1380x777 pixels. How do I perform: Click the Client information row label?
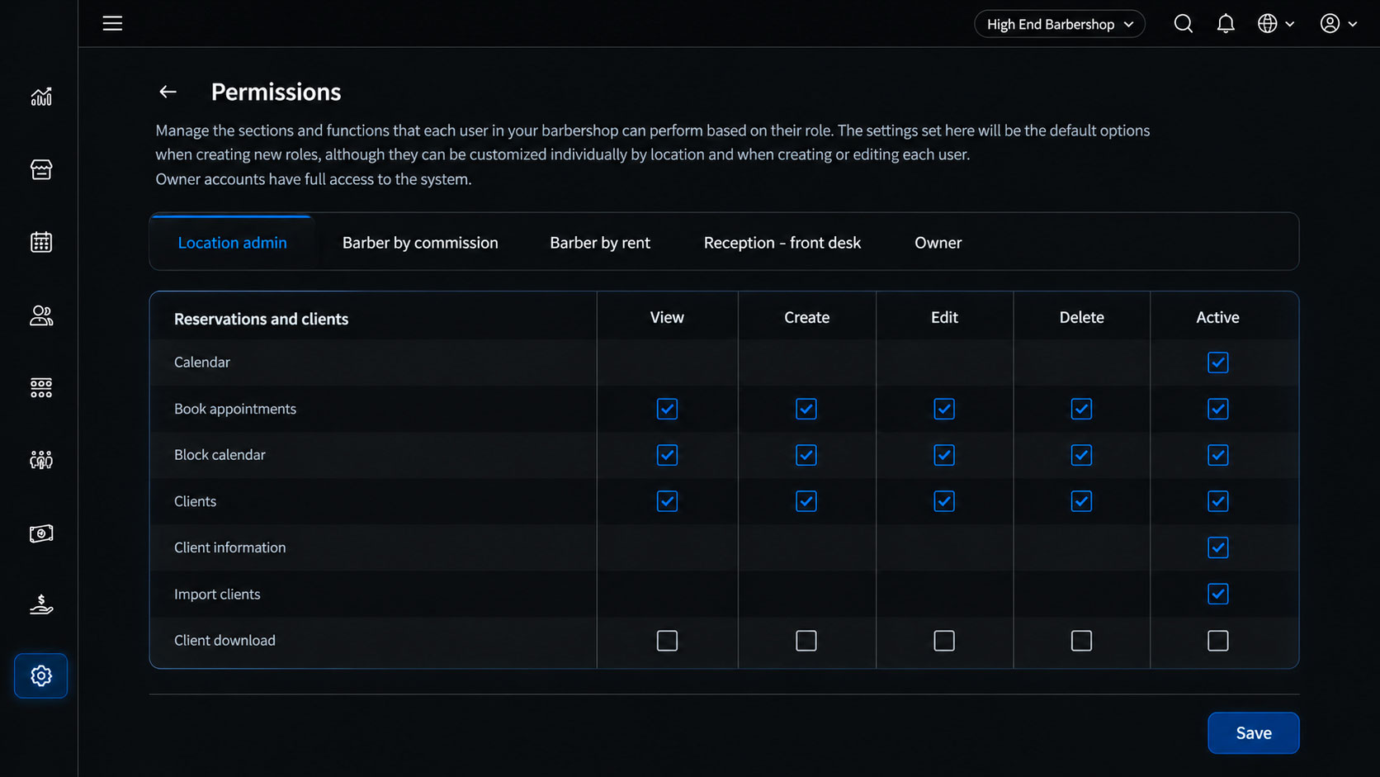229,547
